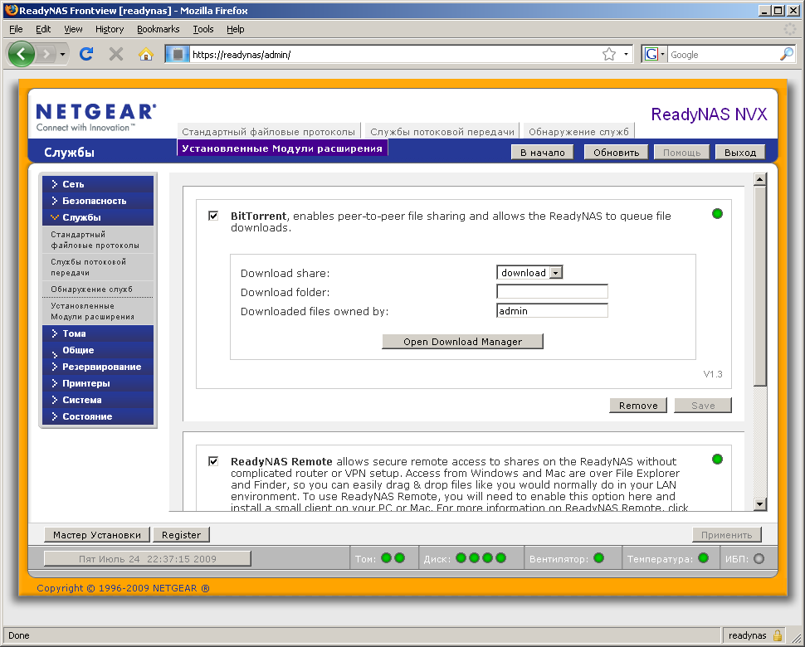Open the Download share dropdown
This screenshot has height=647, width=805.
529,272
